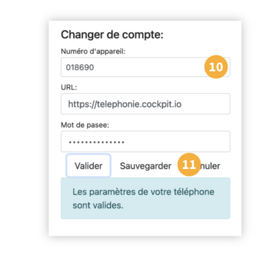Viewport: 271px width, 263px height.
Task: Save settings with the Sauvegarder button
Action: 146,166
